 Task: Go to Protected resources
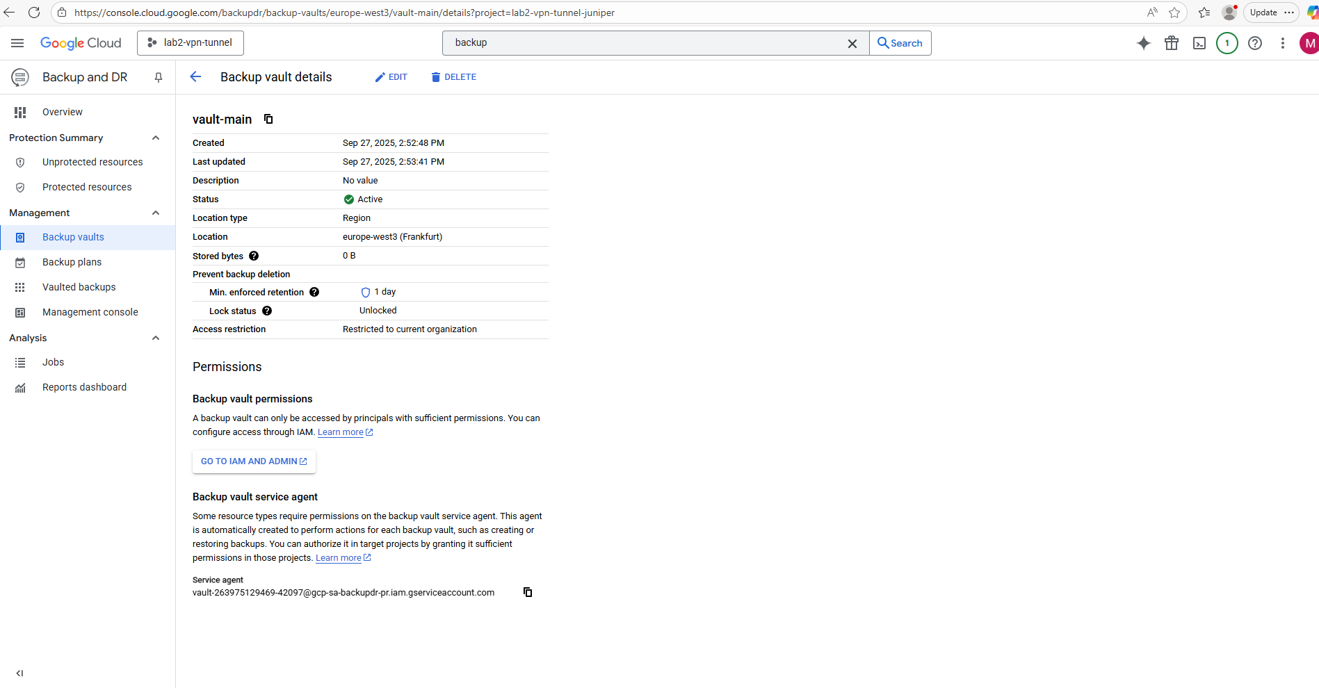(88, 187)
